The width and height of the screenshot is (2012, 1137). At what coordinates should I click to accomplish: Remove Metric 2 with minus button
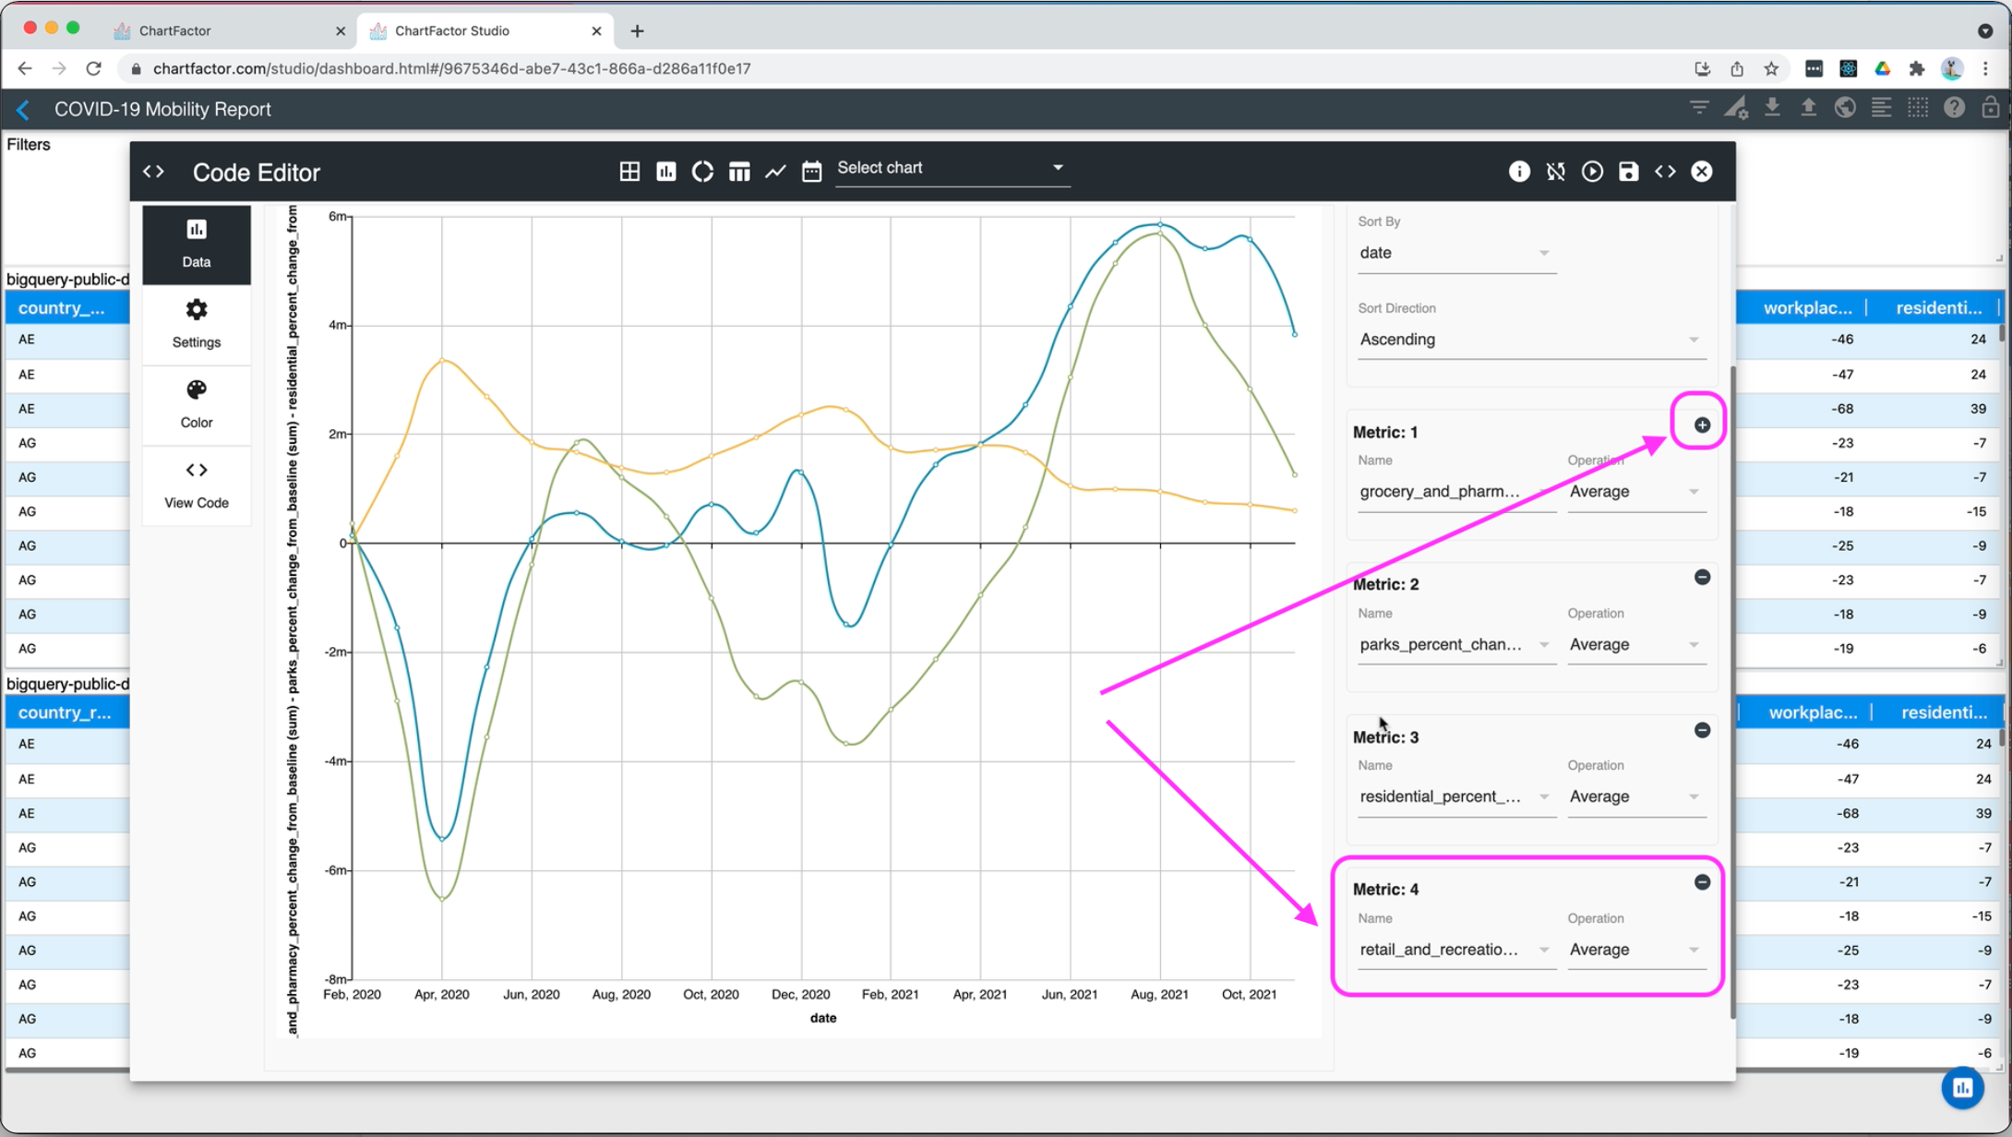[1702, 578]
